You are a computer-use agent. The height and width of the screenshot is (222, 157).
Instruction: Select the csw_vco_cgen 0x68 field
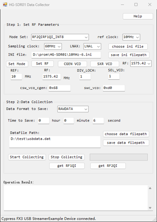coord(59,88)
